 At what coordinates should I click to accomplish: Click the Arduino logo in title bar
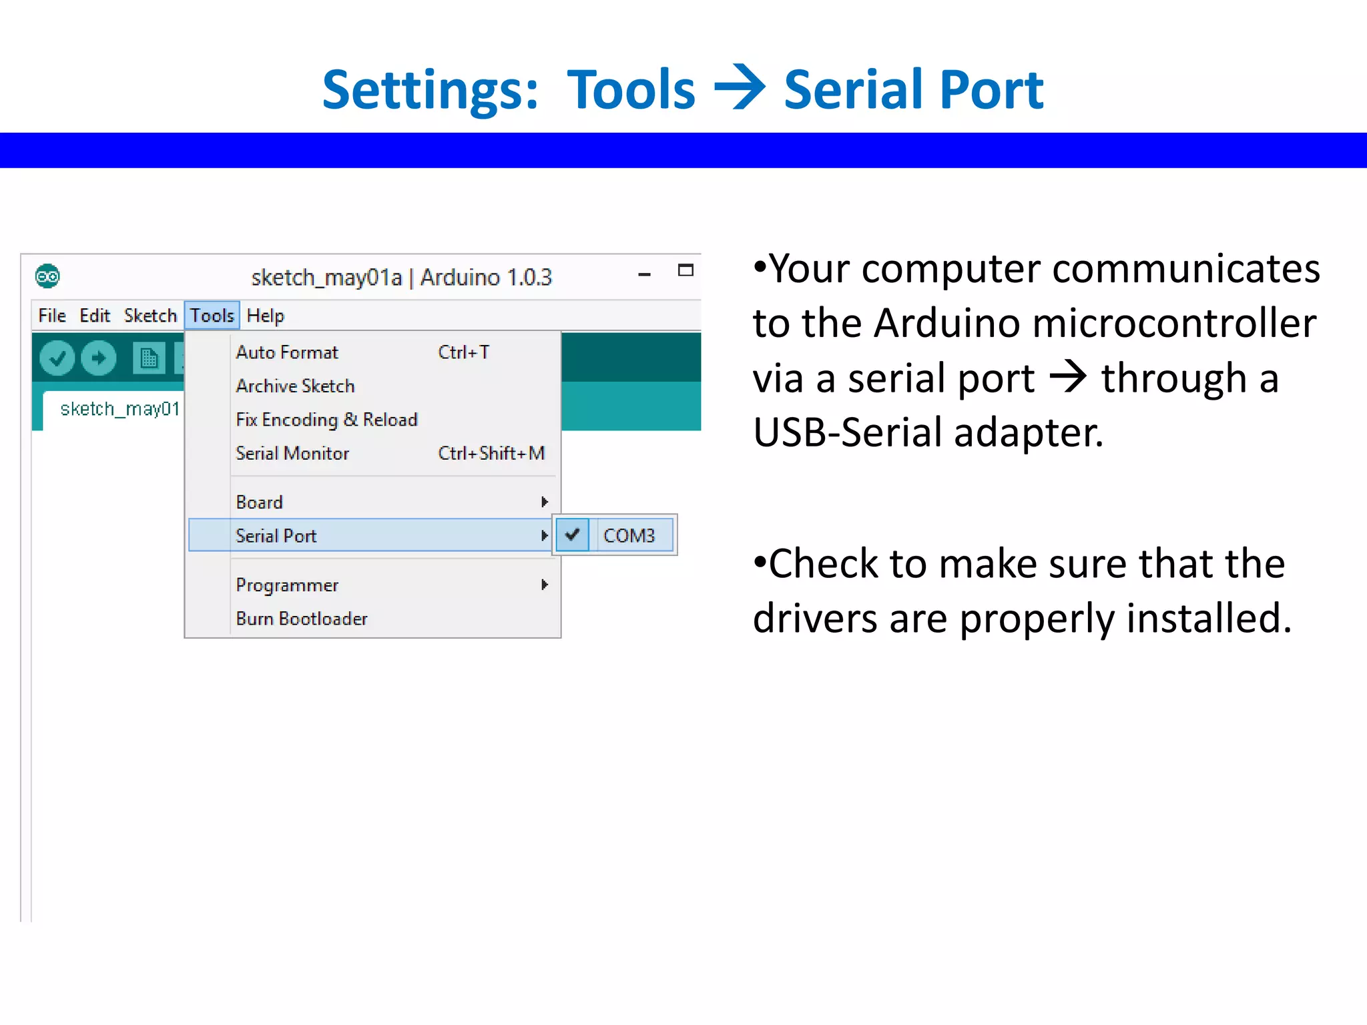coord(47,276)
